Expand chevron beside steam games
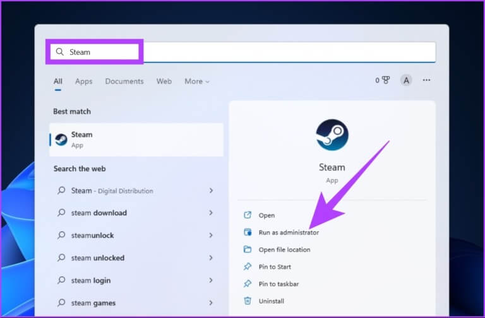 pos(211,303)
